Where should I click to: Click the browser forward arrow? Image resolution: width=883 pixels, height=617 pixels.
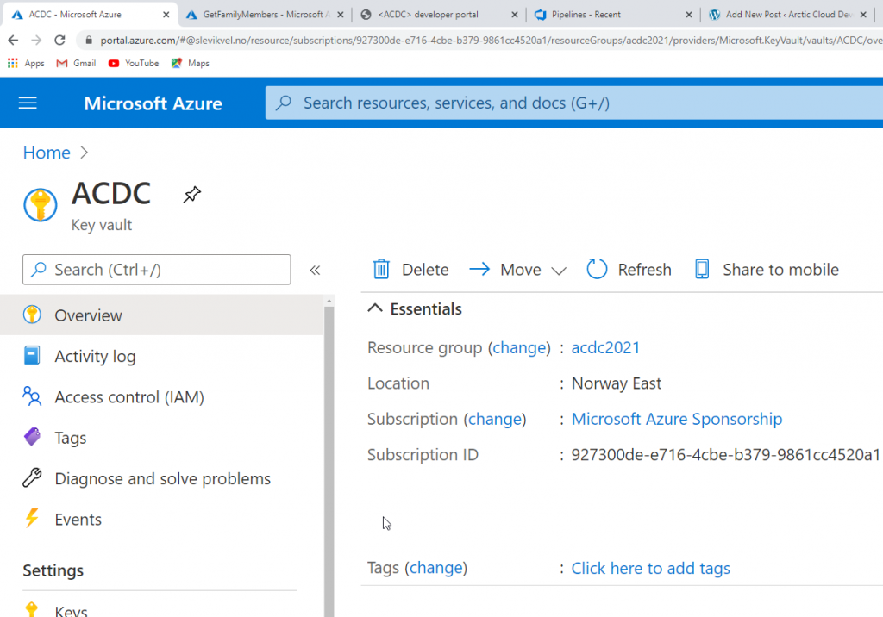point(36,40)
